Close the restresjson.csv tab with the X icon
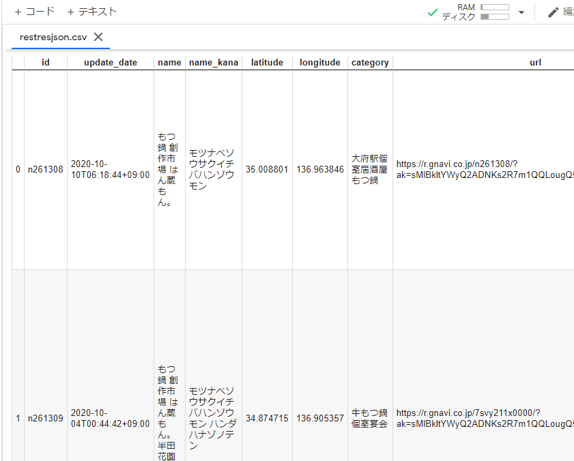The width and height of the screenshot is (574, 461). (x=98, y=38)
